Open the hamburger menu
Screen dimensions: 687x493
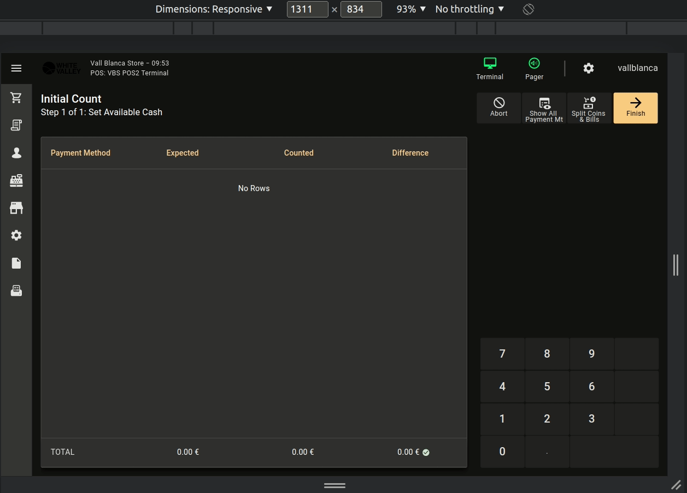[x=16, y=68]
